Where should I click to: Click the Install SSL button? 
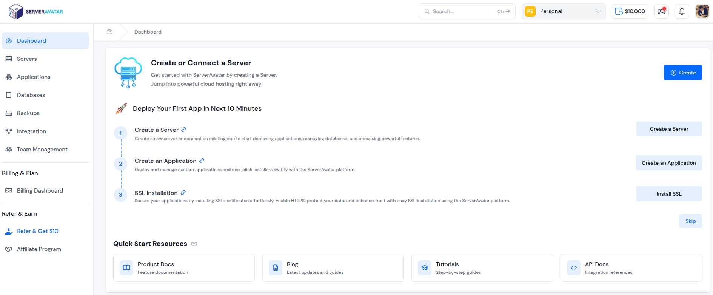point(668,194)
